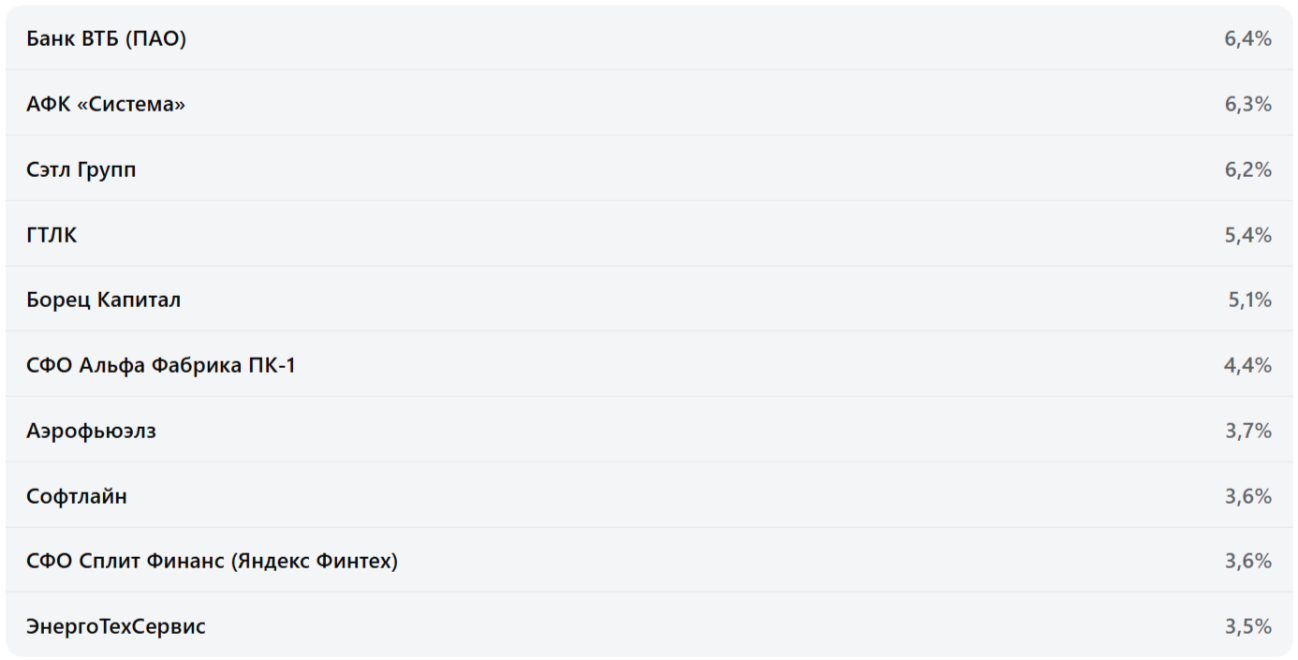Screen dimensions: 1298x660
Task: Select the 4,4% share value
Action: point(1247,365)
